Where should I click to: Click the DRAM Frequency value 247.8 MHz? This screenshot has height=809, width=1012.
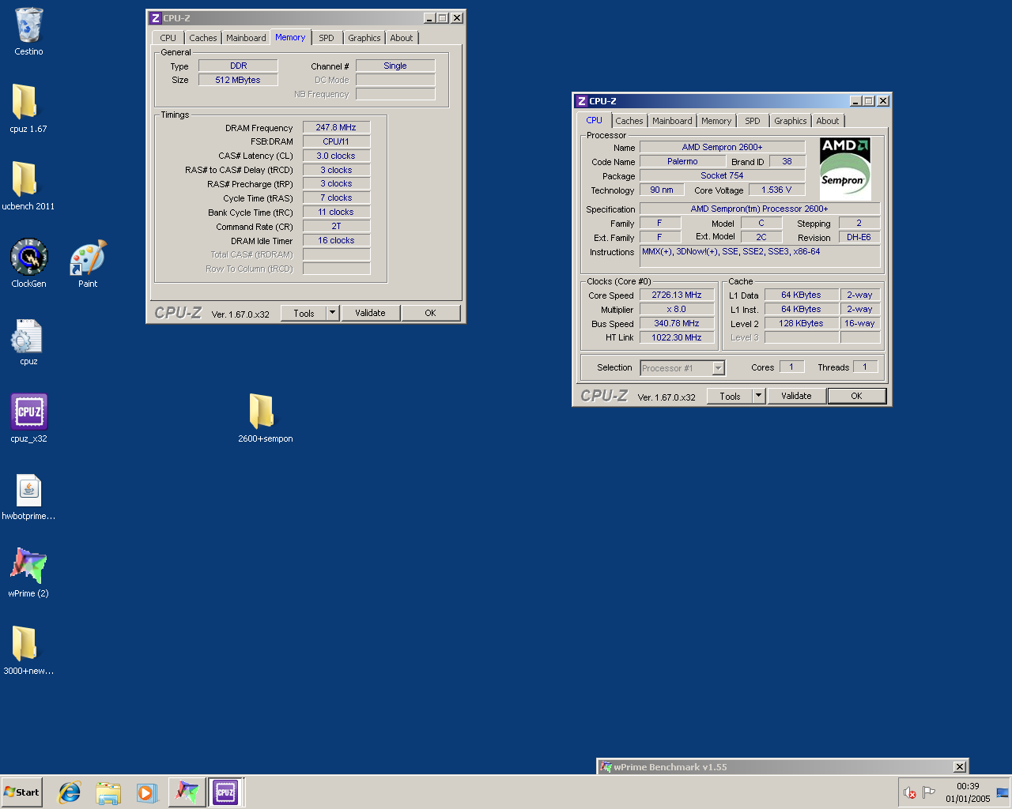[x=336, y=127]
